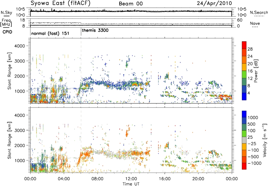Pick the red bottom segment of Velocity colorbar
Screen dimensions: 268x186
tap(244, 166)
